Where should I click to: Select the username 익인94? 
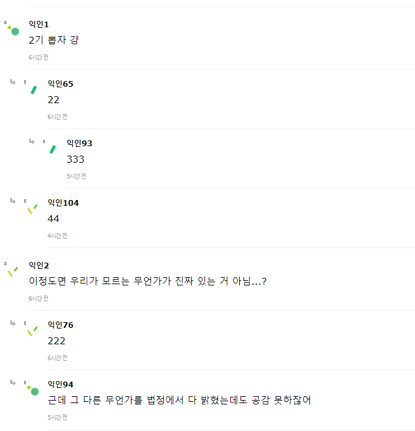pyautogui.click(x=61, y=384)
